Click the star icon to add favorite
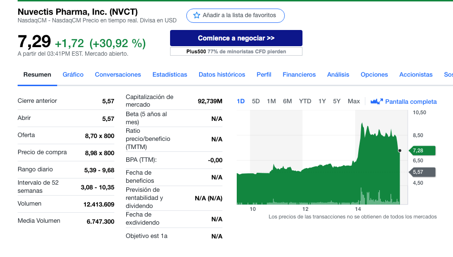453x257 pixels. [x=197, y=15]
